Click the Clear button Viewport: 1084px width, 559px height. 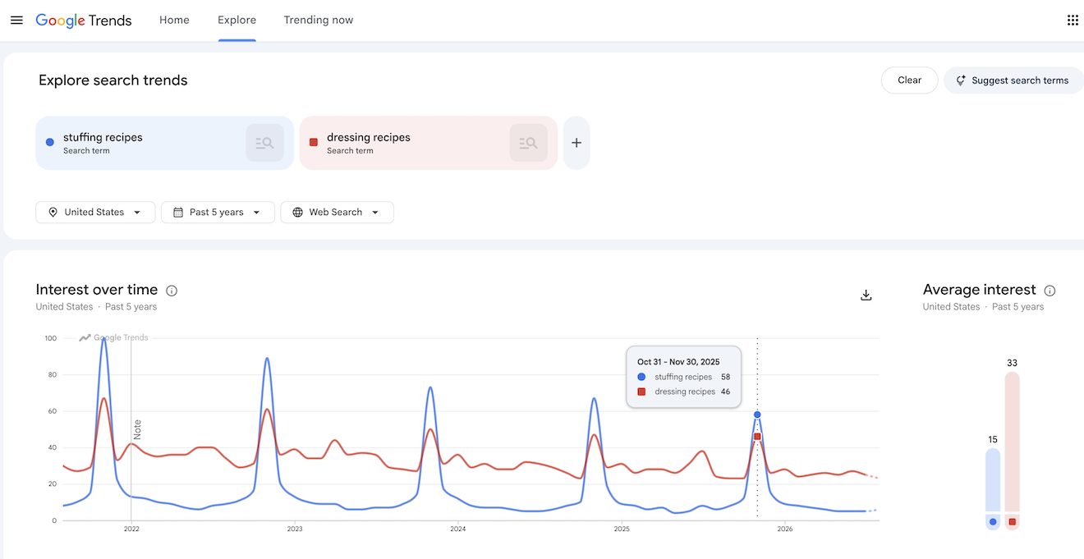[x=909, y=80]
